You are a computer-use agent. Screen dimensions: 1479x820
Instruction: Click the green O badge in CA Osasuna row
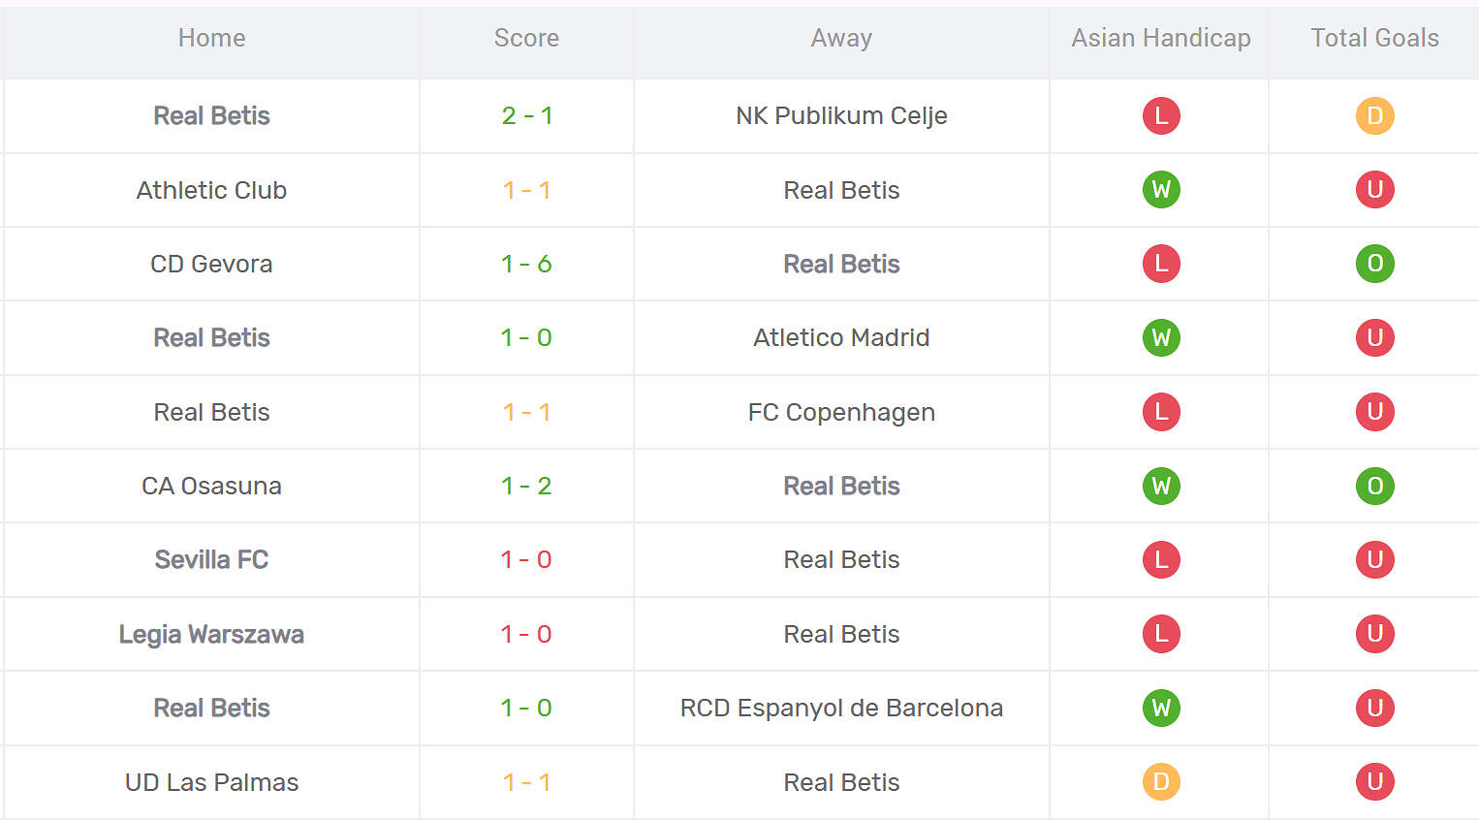1374,486
